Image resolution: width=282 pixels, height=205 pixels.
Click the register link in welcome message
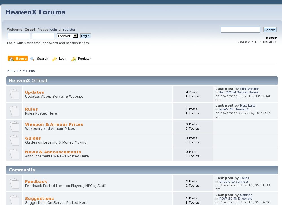pyautogui.click(x=69, y=30)
